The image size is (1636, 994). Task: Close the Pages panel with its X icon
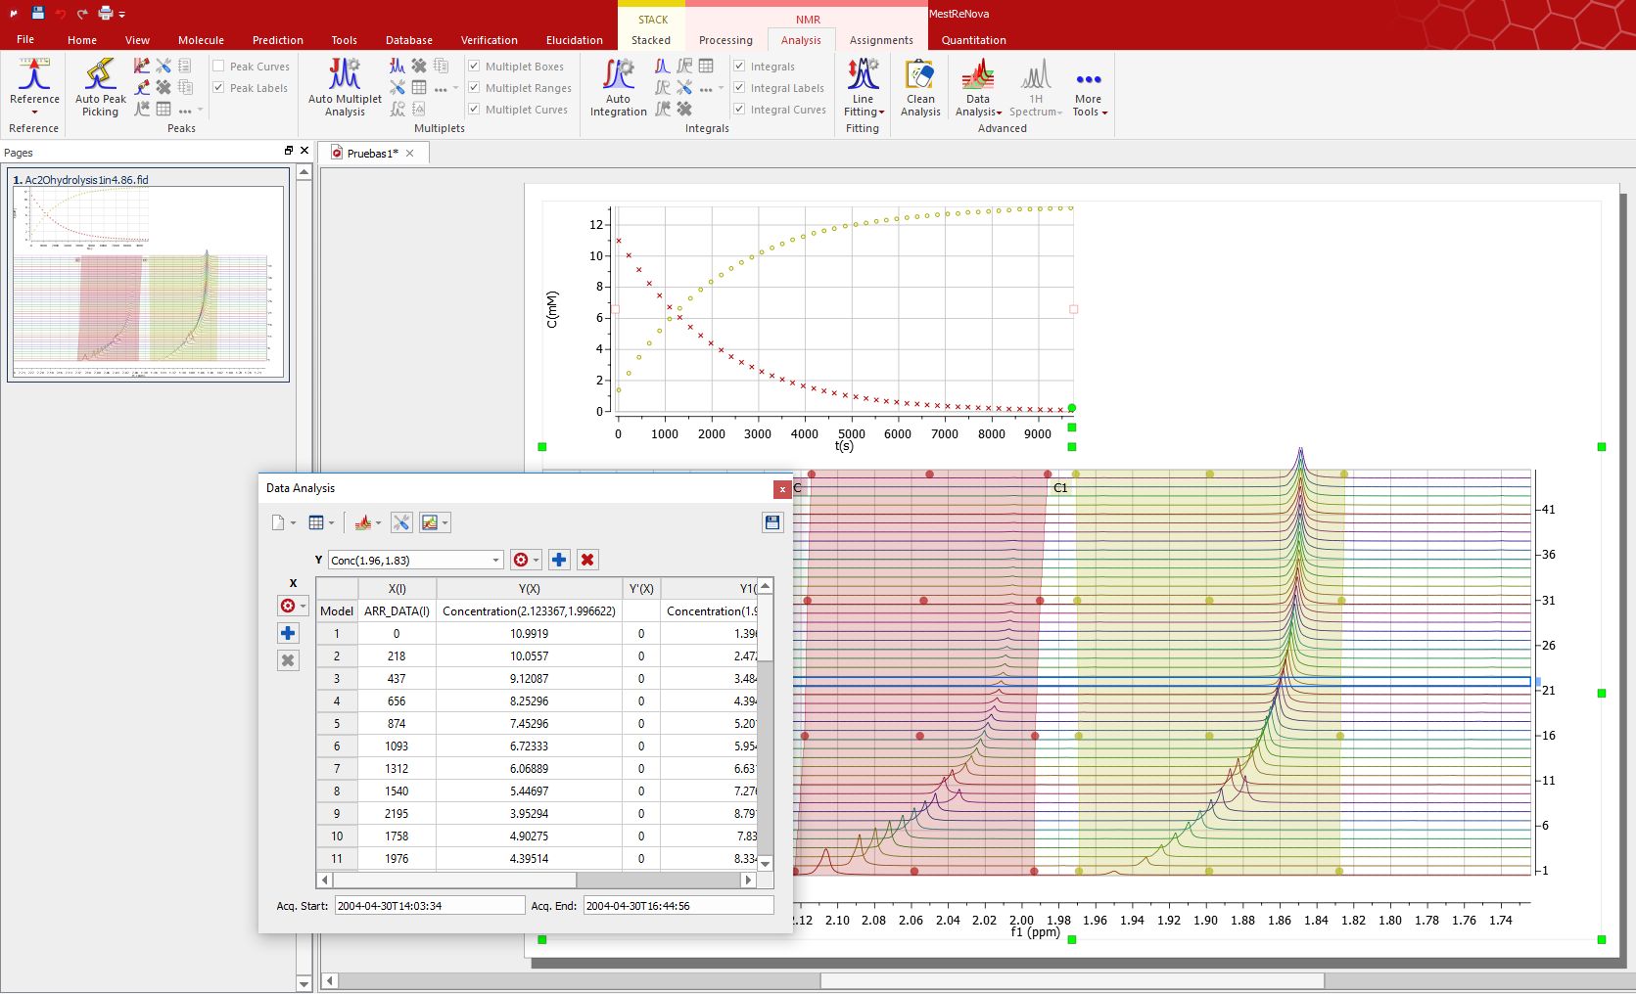[304, 151]
